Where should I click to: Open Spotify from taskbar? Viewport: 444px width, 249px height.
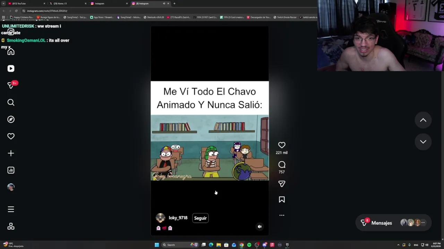click(x=249, y=245)
